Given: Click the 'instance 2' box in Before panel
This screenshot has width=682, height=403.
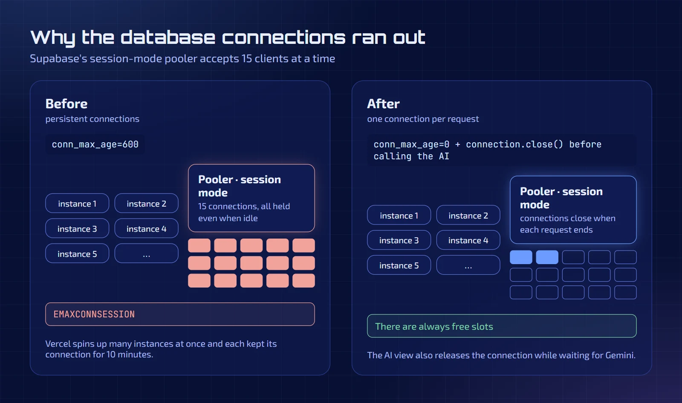Looking at the screenshot, I should click(146, 204).
